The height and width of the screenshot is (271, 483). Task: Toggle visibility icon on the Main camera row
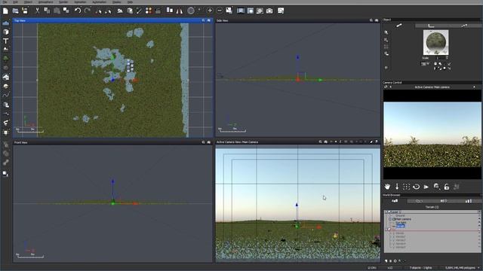coord(478,219)
